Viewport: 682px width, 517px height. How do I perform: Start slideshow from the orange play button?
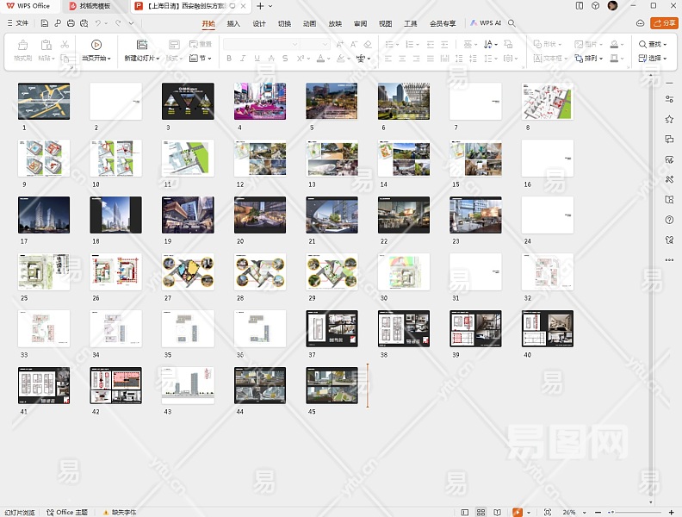[x=518, y=512]
